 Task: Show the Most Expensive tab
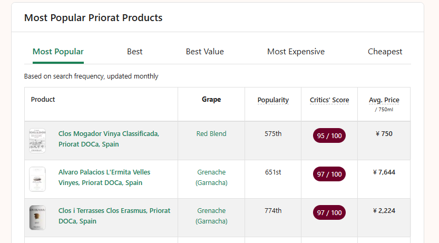point(296,52)
